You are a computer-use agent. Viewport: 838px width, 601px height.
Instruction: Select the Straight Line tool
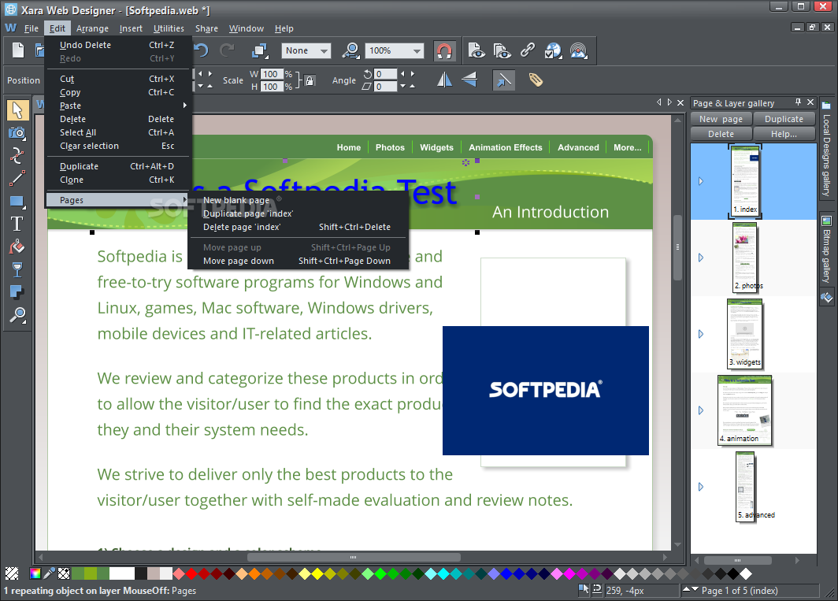[17, 179]
